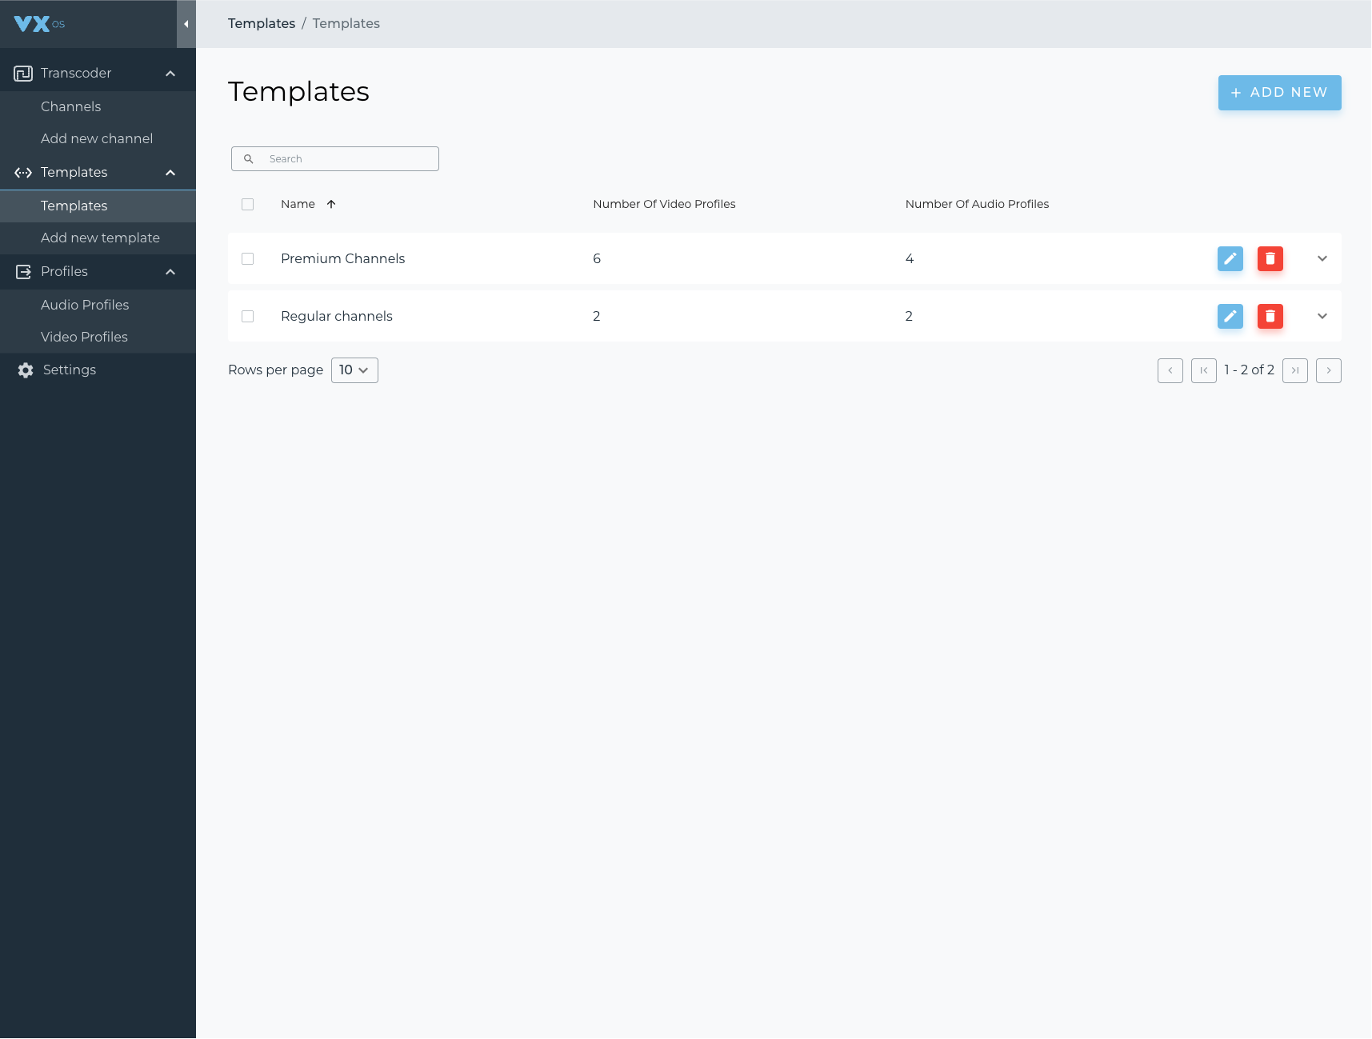Expand the Premium Channels row details
Image resolution: width=1372 pixels, height=1039 pixels.
(1322, 259)
